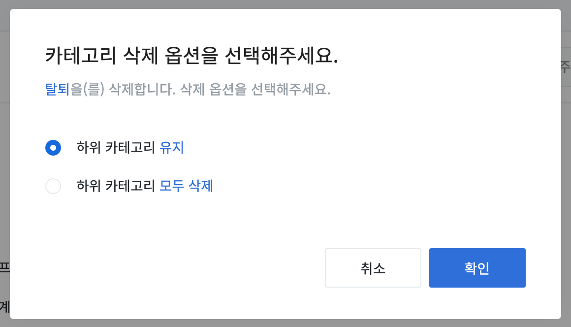
Task: Click the 하위 카테고리 label of the selected option
Action: pos(116,147)
